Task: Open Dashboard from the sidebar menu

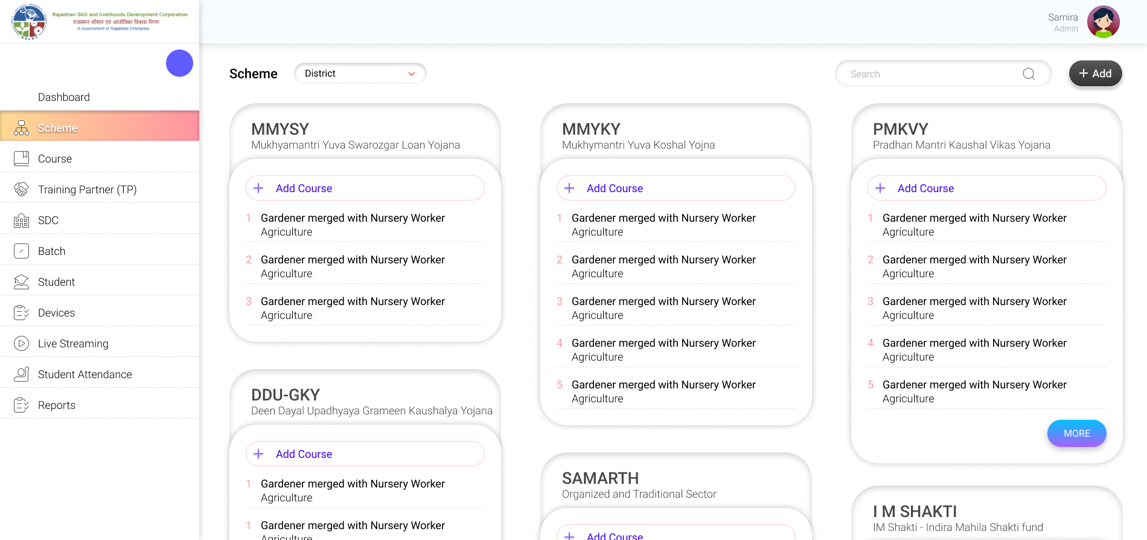Action: click(x=64, y=97)
